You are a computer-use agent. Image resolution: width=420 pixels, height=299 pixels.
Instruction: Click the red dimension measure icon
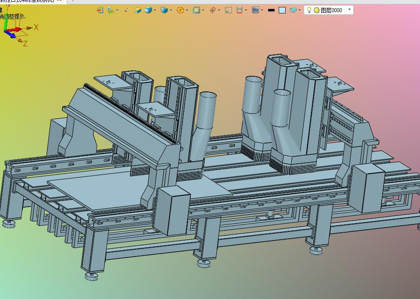click(x=239, y=10)
